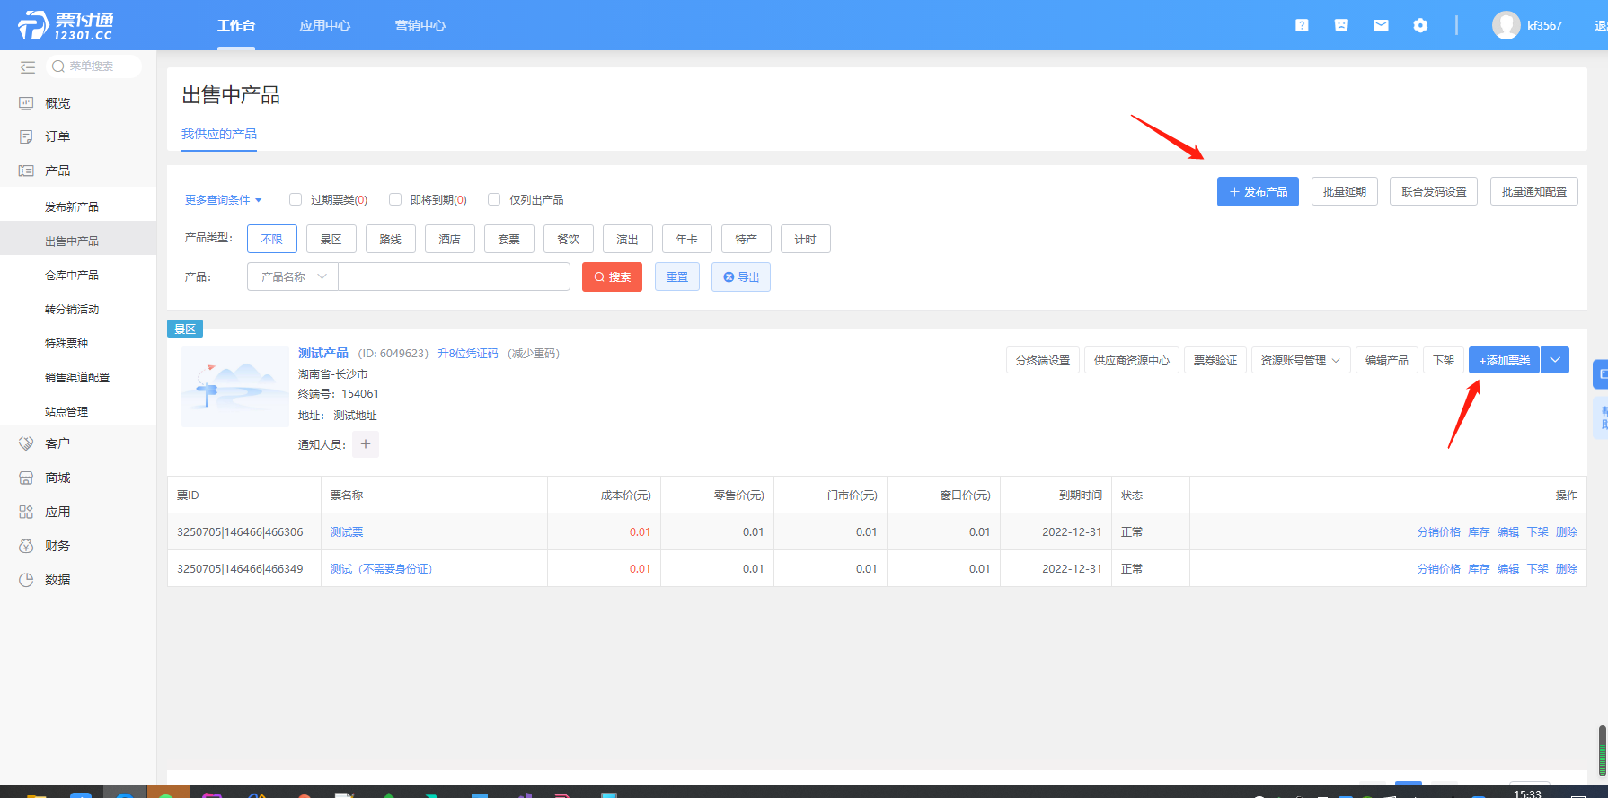Expand the 资源账号管理 dropdown

point(1300,360)
